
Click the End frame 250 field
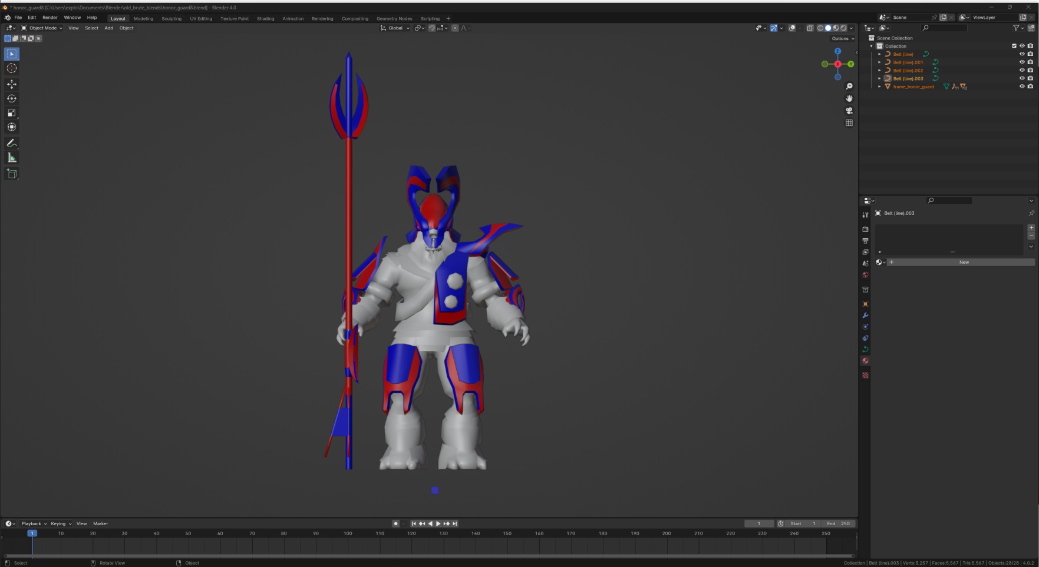pyautogui.click(x=839, y=523)
